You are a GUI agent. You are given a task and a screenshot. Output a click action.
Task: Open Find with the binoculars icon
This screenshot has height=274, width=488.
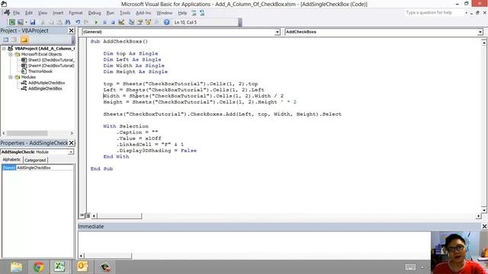68,22
